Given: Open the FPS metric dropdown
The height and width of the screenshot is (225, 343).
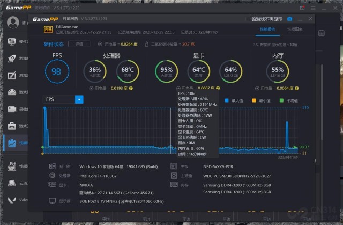Looking at the screenshot, I should [x=79, y=99].
